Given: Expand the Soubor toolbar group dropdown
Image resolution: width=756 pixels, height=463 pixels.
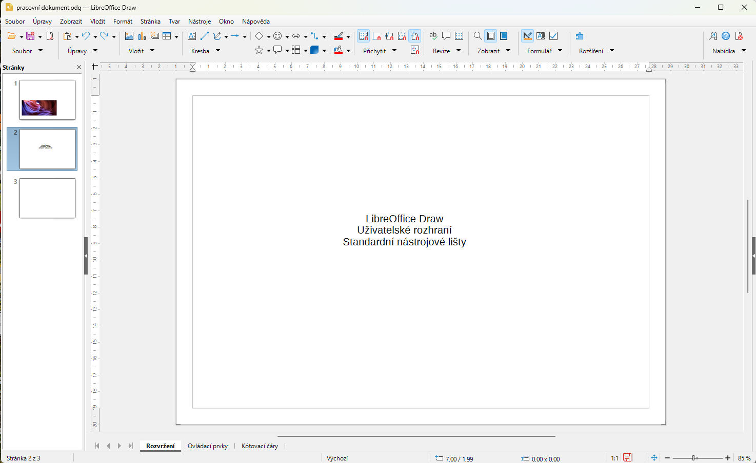Looking at the screenshot, I should 41,51.
